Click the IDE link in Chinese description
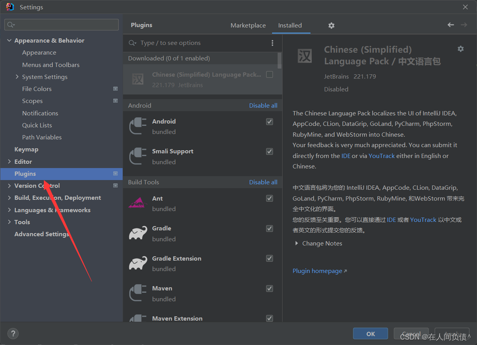Viewport: 477px width, 345px height. (x=391, y=220)
